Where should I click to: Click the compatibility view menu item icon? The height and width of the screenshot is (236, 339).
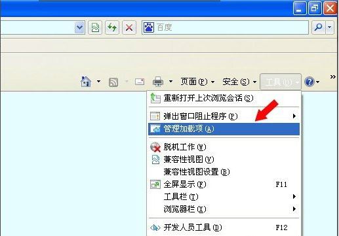(x=155, y=160)
